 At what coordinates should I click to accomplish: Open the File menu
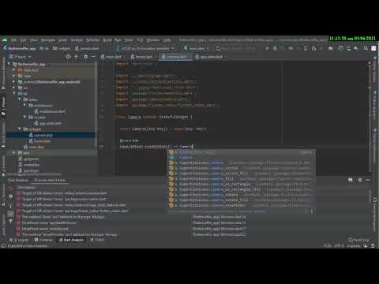tap(13, 40)
